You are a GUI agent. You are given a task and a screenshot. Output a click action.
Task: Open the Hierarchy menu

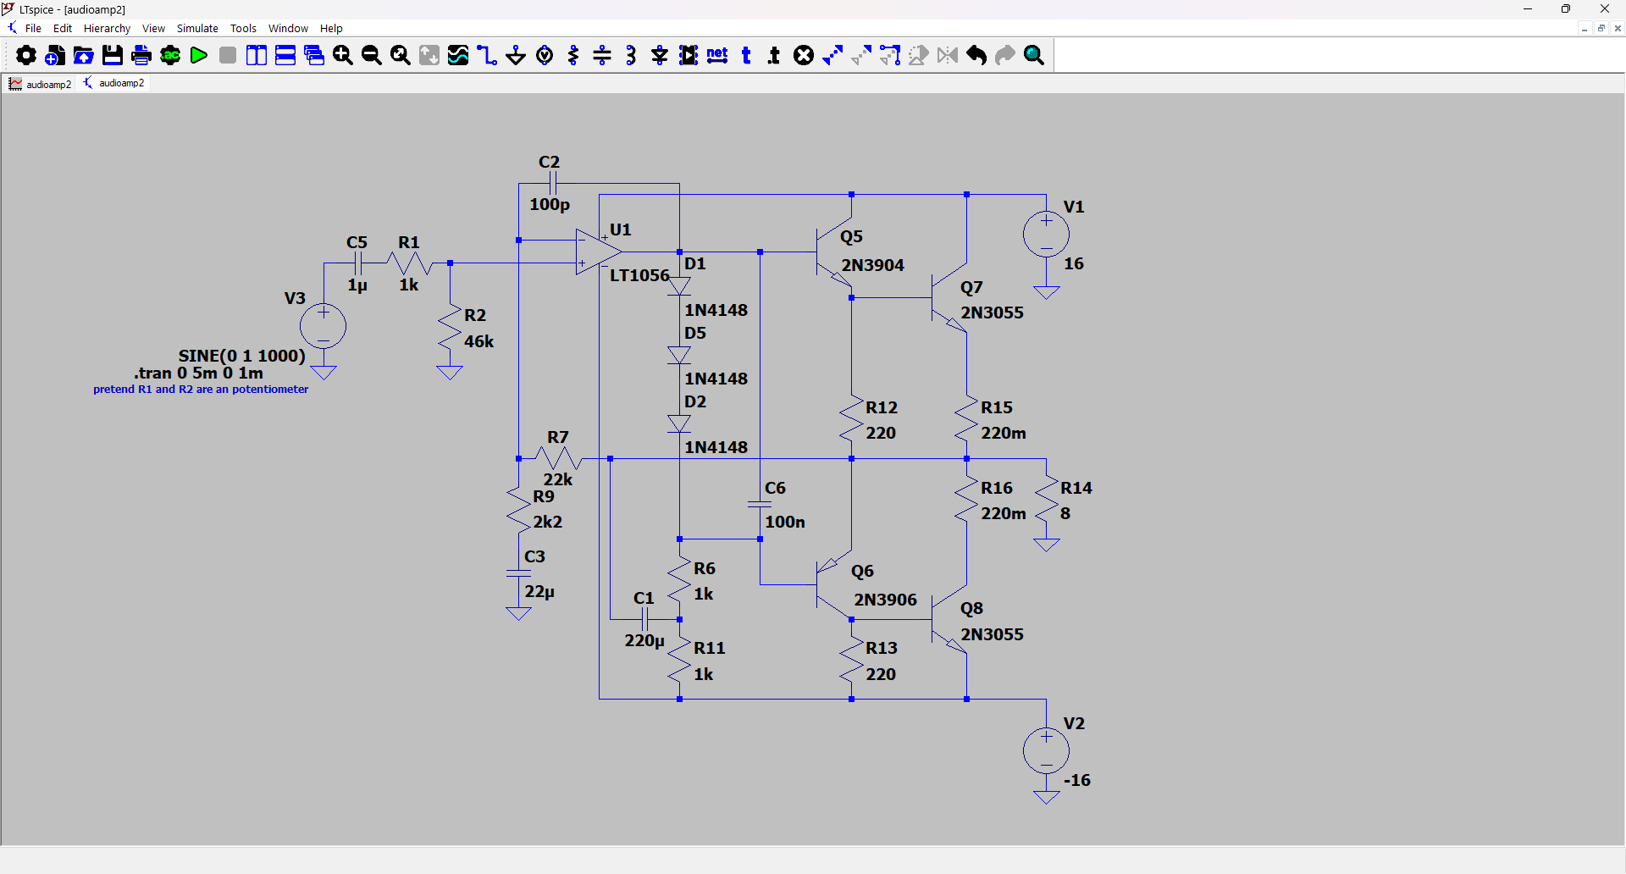(x=107, y=28)
